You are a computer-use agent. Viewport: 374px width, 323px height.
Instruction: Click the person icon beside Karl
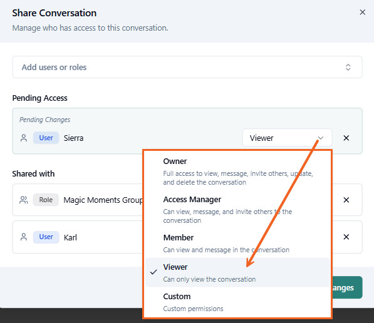click(x=24, y=237)
